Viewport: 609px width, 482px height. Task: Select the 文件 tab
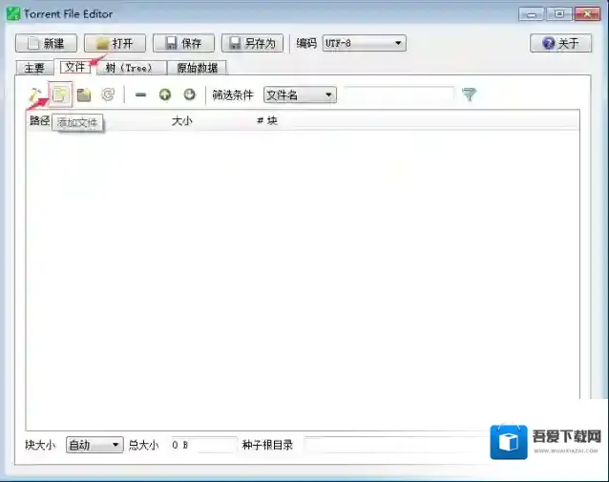tap(75, 67)
